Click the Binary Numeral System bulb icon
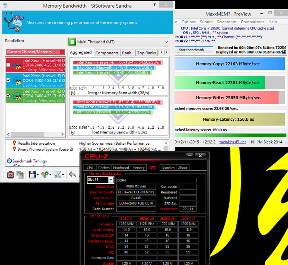Viewport: 288px width, 265px height. point(14,149)
